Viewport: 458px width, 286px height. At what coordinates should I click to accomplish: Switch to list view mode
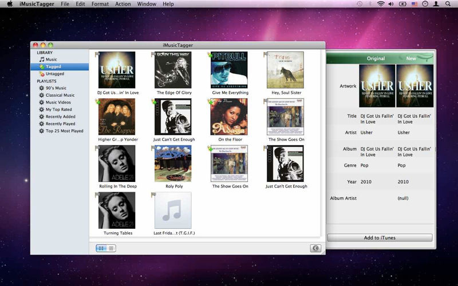point(111,248)
